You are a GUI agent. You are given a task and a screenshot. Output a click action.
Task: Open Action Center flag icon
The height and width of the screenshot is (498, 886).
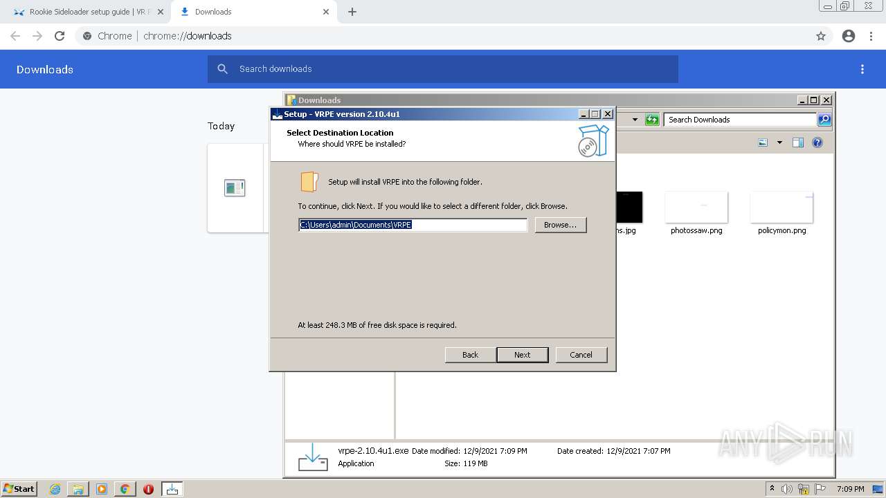click(x=820, y=489)
